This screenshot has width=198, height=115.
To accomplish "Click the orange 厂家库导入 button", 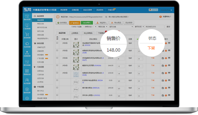I will (75, 23).
